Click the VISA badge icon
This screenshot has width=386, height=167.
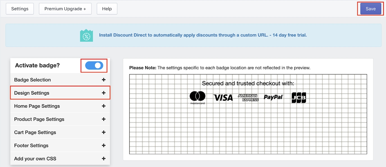[223, 97]
